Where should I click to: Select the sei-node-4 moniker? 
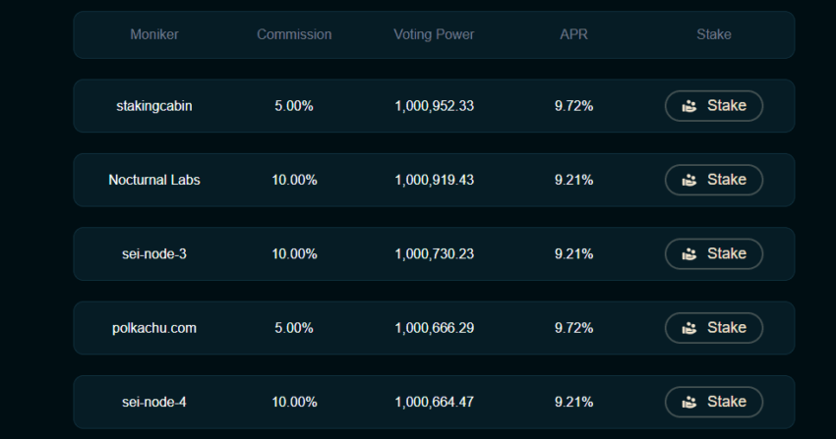point(154,402)
